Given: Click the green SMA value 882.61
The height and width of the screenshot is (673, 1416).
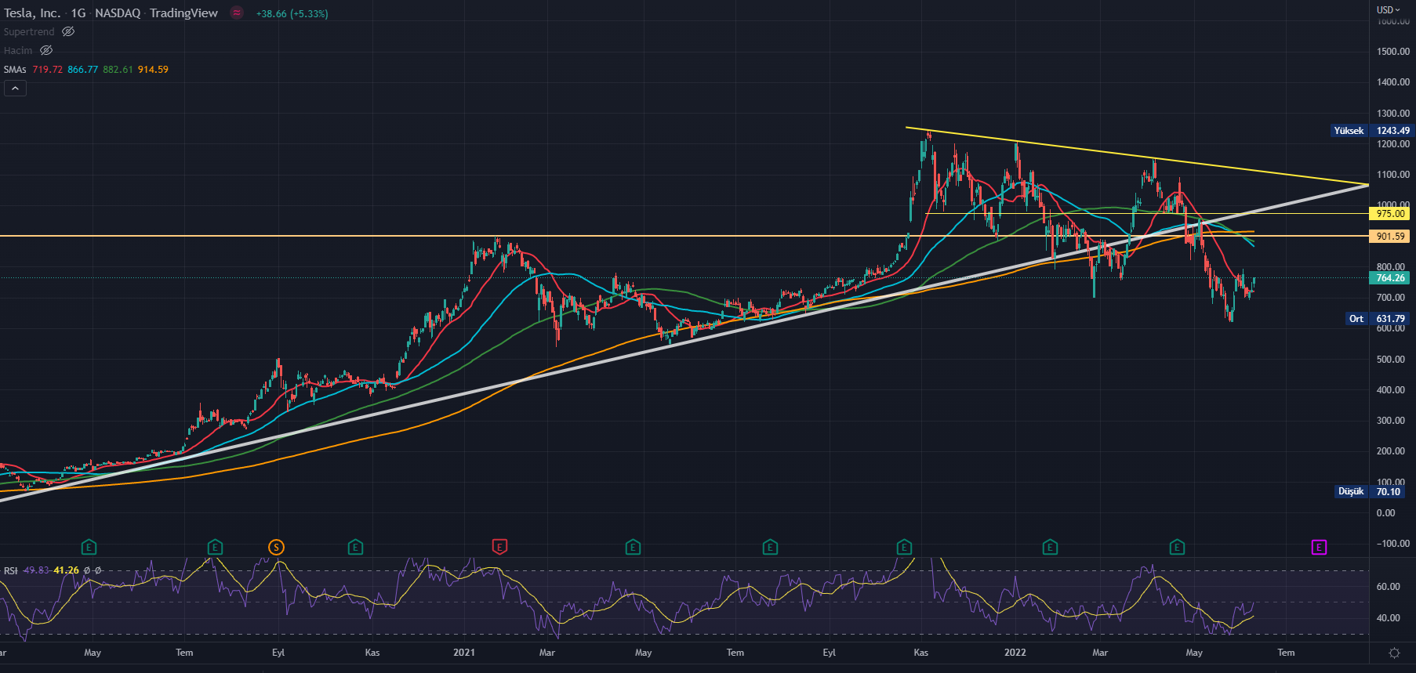Looking at the screenshot, I should tap(118, 70).
